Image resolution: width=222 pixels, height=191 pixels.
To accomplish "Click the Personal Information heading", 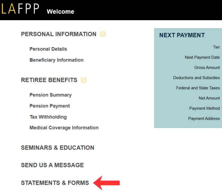I will 59,34.
